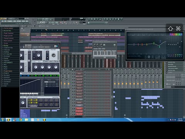Viewport: 185px width, 139px height.
Task: Expand Plugin presets folder
Action: point(8,36)
